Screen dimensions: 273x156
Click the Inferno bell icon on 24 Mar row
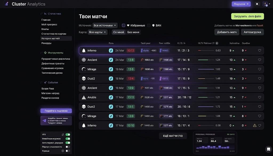pyautogui.click(x=84, y=50)
